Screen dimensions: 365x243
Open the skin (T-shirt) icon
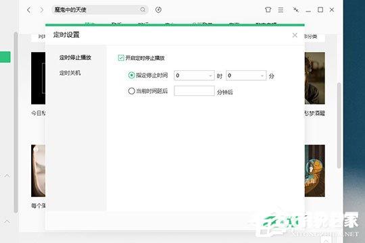pyautogui.click(x=268, y=9)
